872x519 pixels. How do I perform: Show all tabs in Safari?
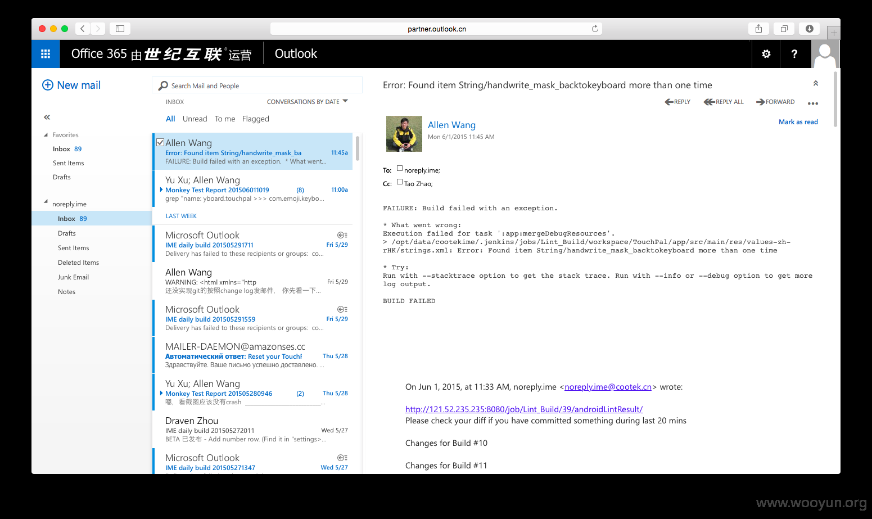[784, 29]
